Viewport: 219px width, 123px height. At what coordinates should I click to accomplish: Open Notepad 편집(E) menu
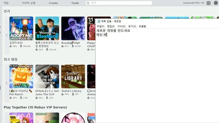(x=111, y=26)
